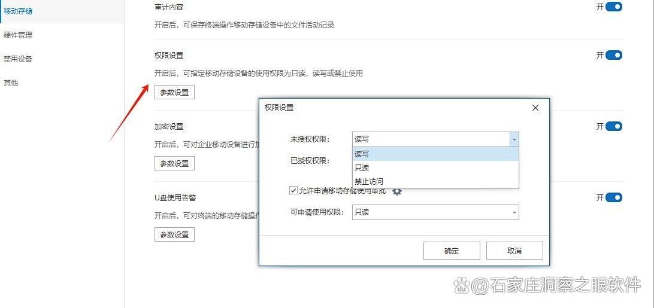The height and width of the screenshot is (308, 654).
Task: Click 参数设置 under U盘使用告警
Action: [174, 234]
